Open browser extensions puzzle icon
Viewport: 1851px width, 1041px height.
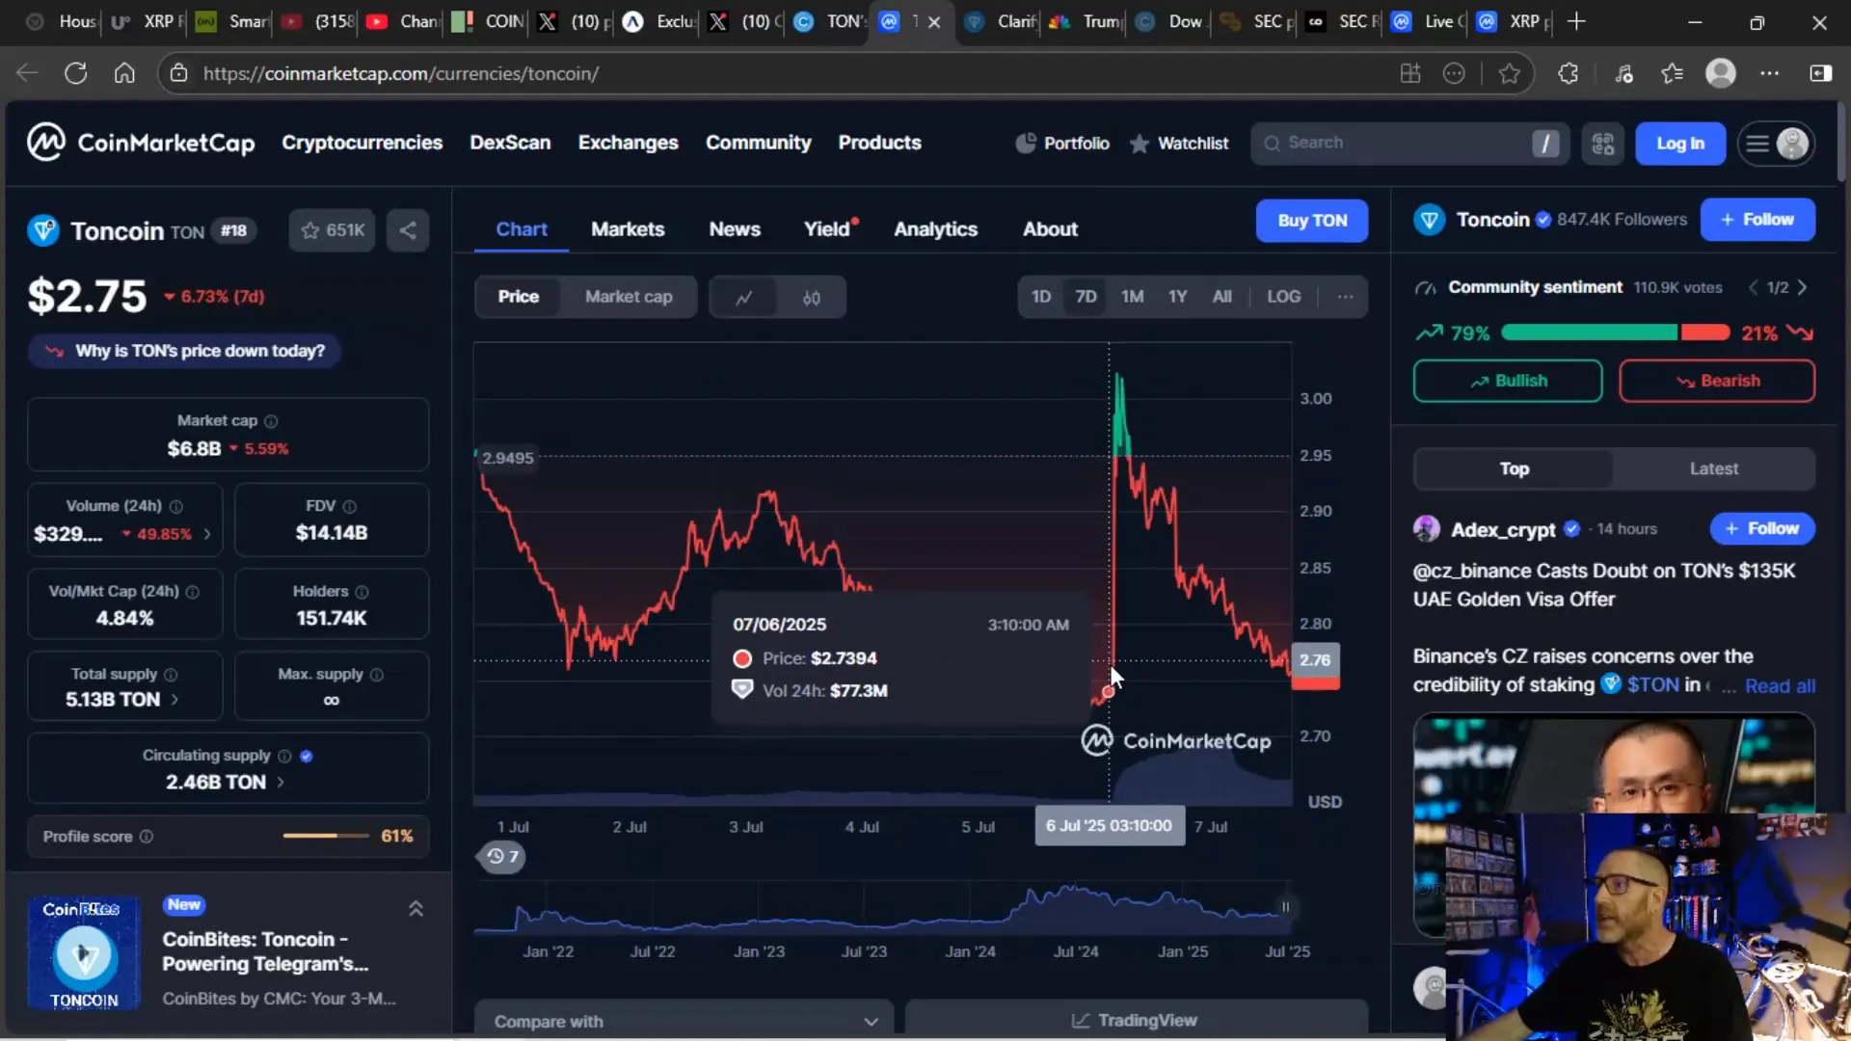(x=1569, y=73)
